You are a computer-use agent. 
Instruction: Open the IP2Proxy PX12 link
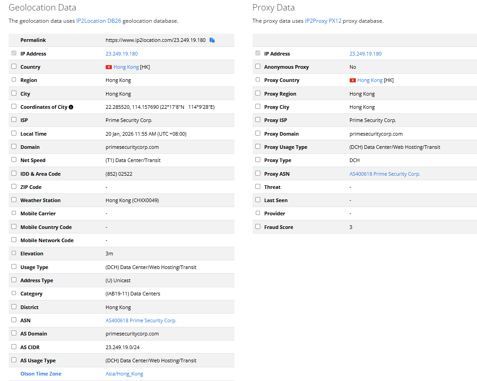pyautogui.click(x=323, y=21)
